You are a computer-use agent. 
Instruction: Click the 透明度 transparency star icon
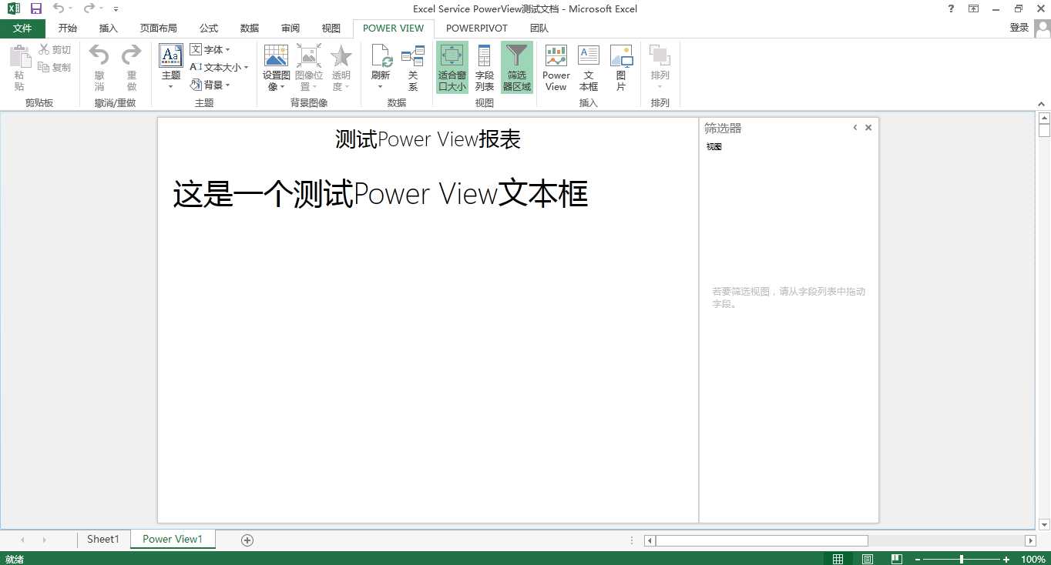pyautogui.click(x=341, y=55)
